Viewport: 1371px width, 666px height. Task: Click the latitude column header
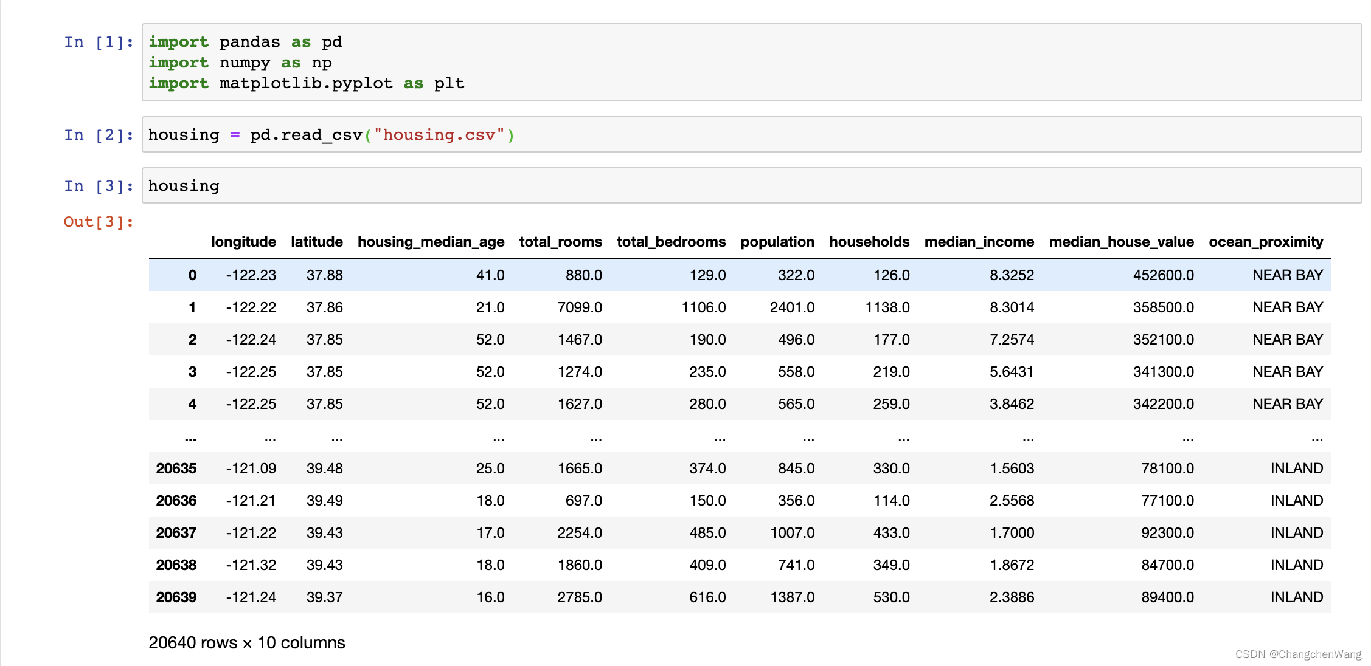316,242
